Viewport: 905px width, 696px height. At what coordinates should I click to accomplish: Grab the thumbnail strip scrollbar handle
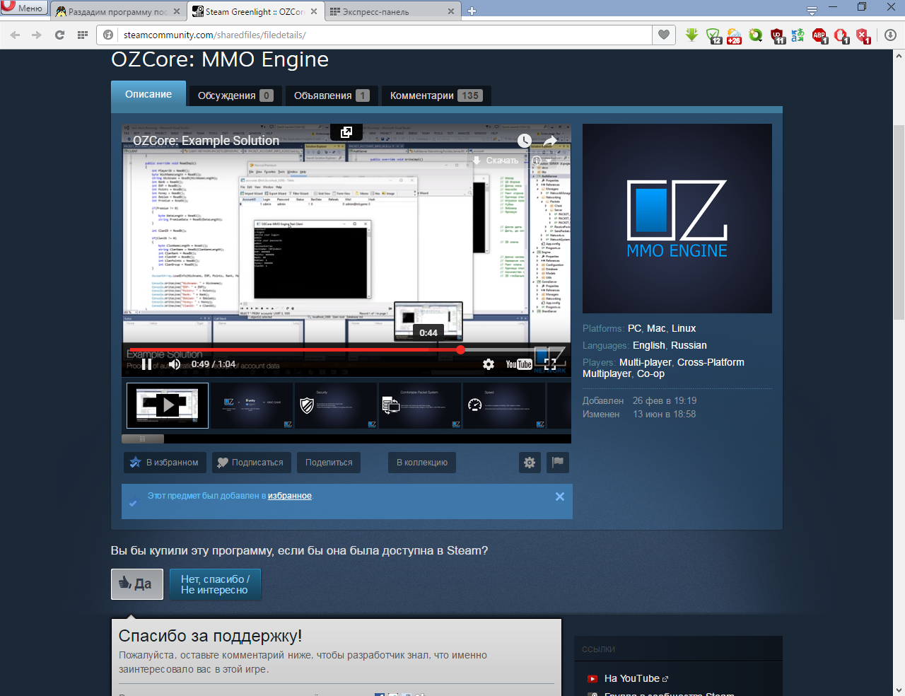[x=143, y=439]
